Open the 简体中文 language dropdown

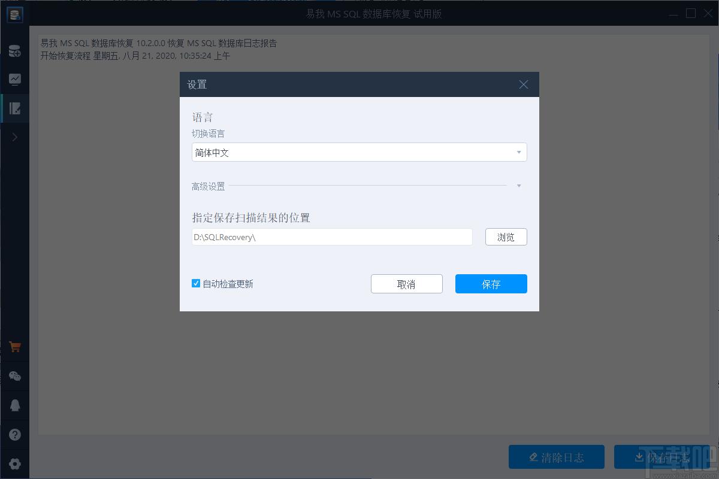click(x=359, y=152)
